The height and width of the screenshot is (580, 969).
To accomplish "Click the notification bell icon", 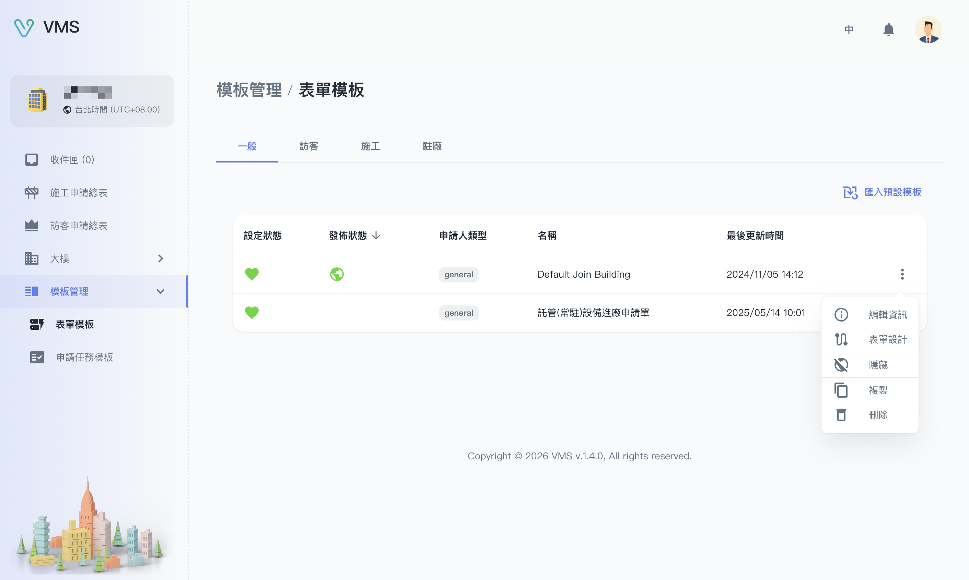I will (x=888, y=30).
